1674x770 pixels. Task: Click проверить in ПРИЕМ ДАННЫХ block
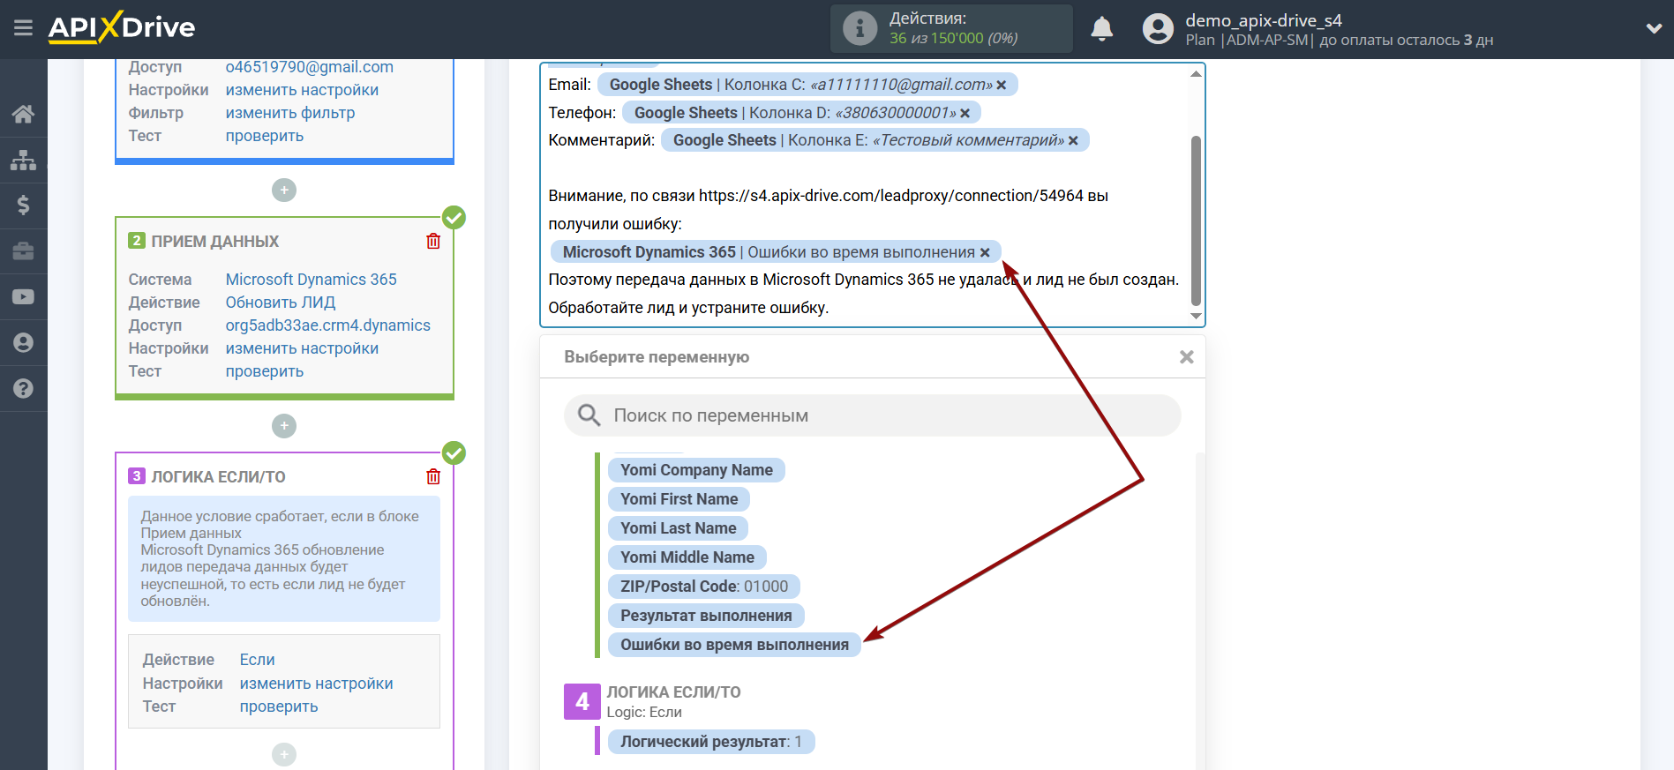(264, 371)
